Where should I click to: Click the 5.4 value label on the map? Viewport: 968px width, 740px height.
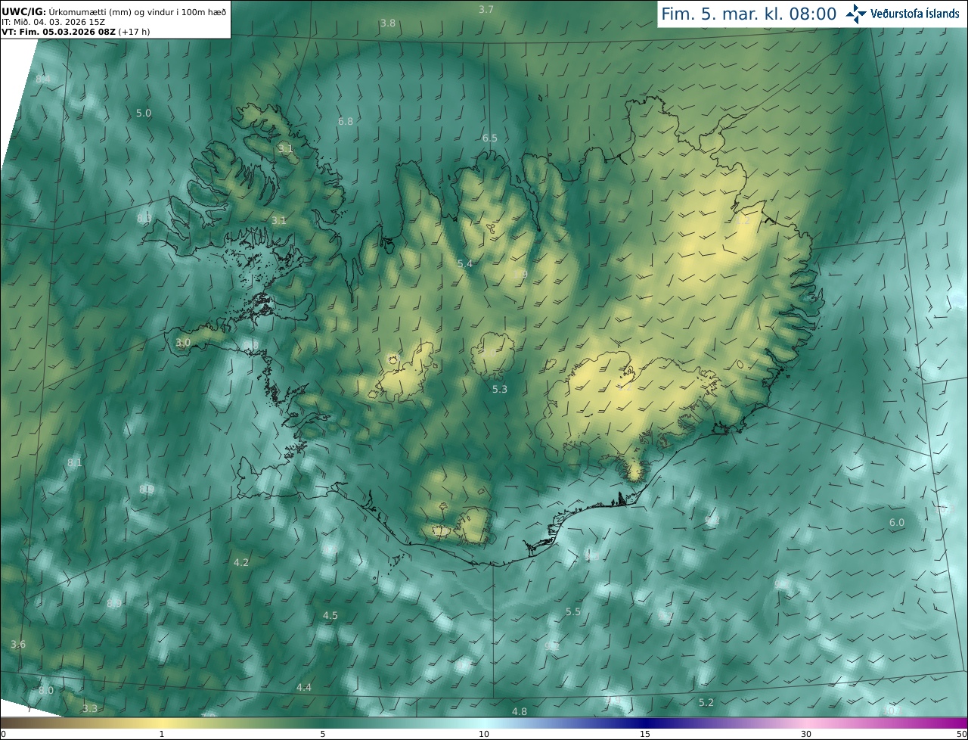pos(465,263)
